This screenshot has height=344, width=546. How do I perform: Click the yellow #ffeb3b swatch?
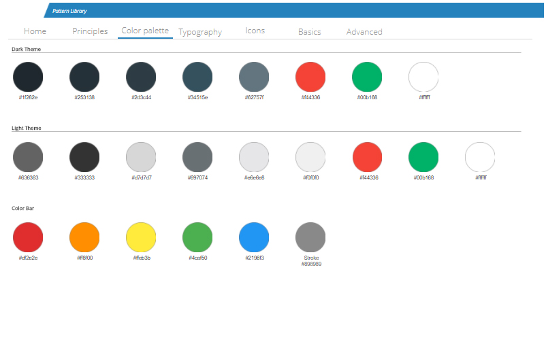click(x=141, y=237)
